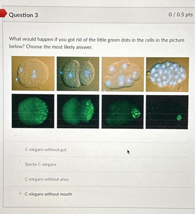
Task: Click the single-cell embryo micrograph with blue nuclei
Action: point(33,73)
